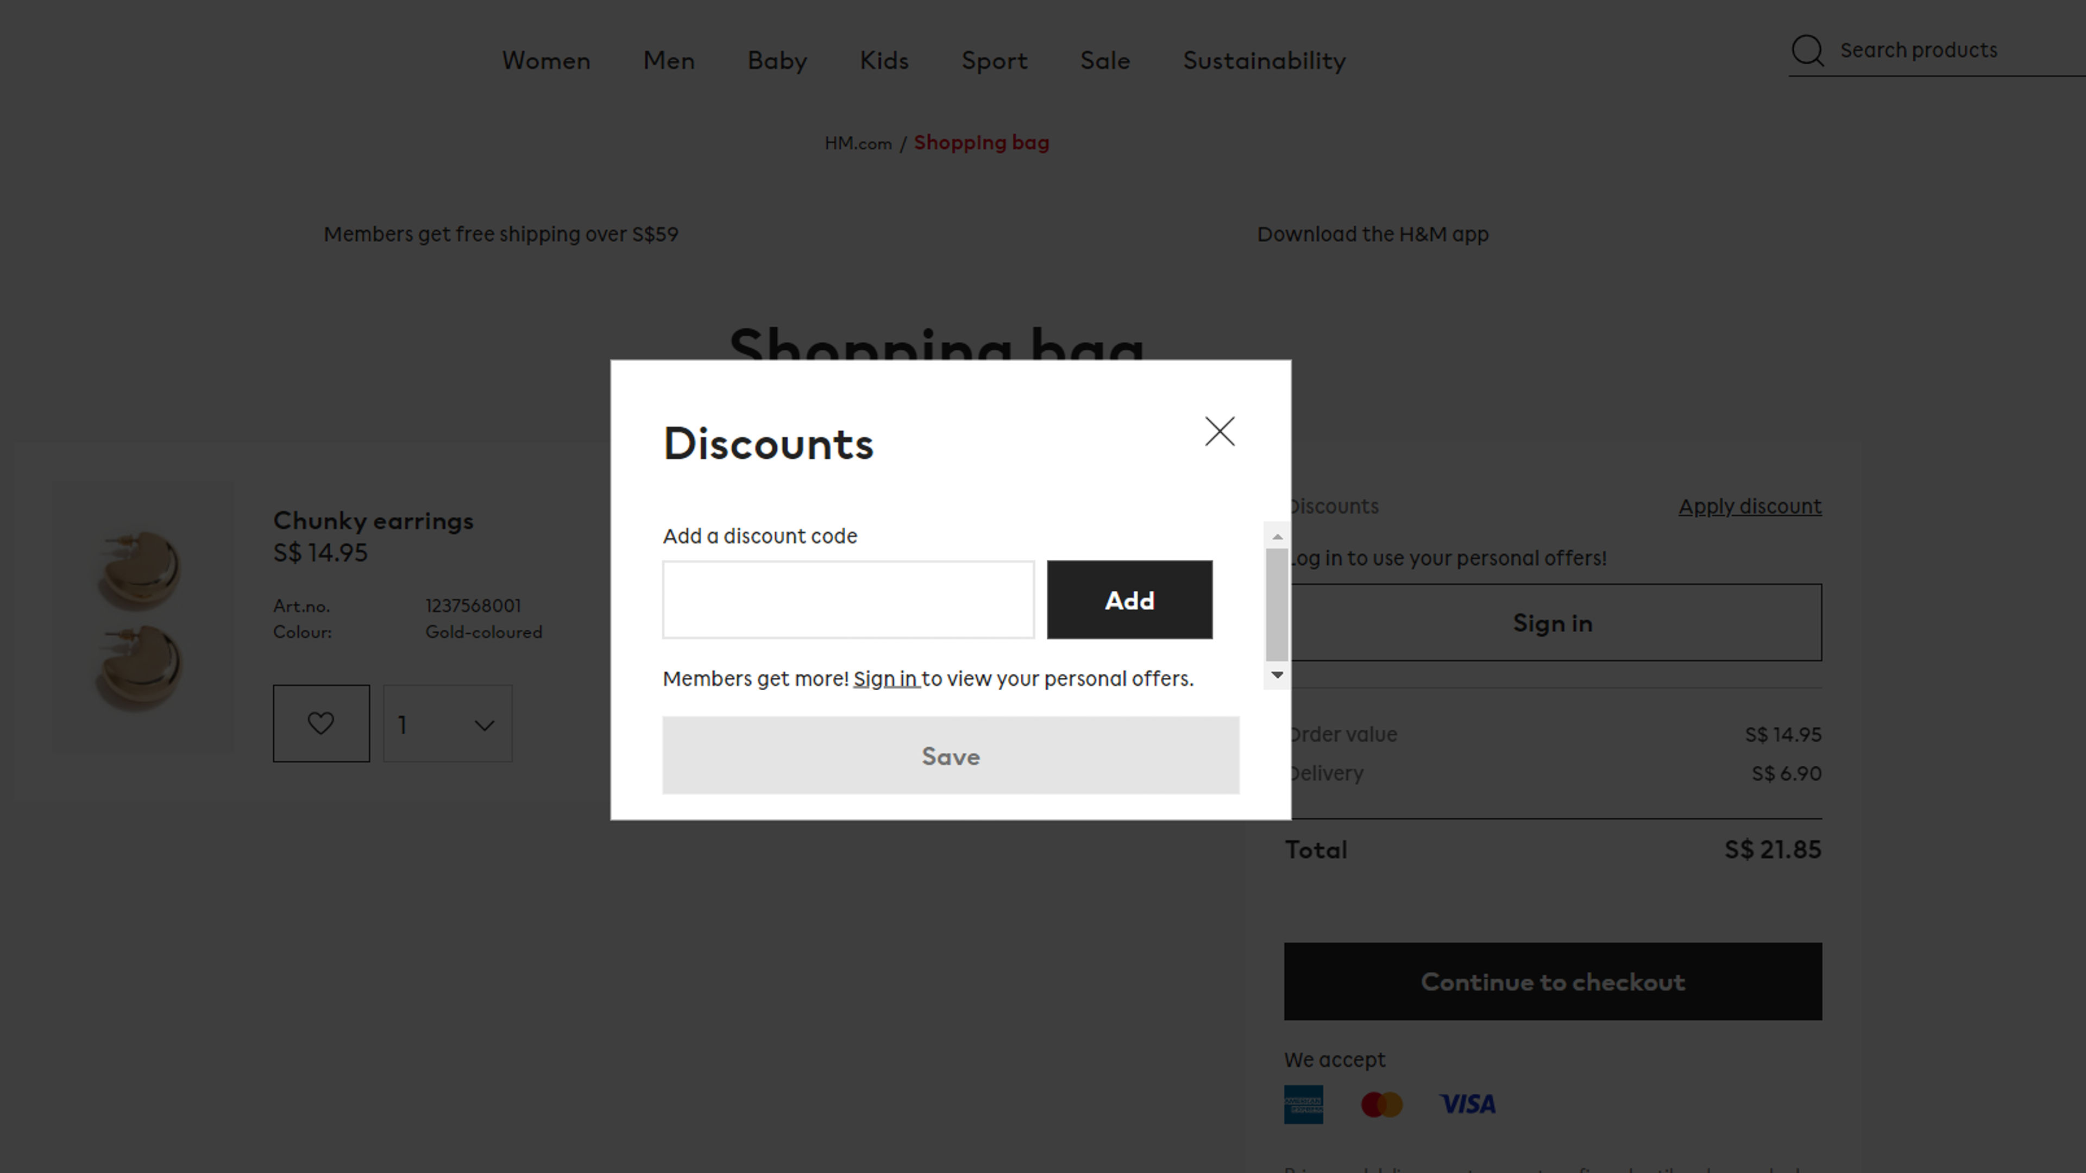Focus the discount code text field
This screenshot has width=2086, height=1173.
click(848, 600)
